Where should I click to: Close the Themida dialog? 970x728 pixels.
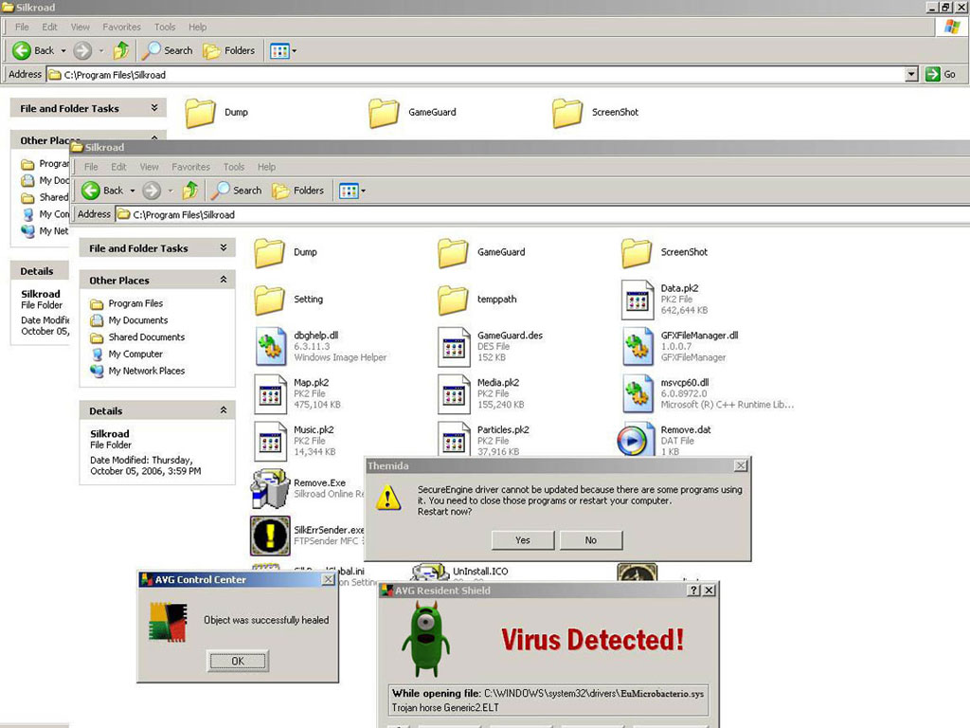pyautogui.click(x=741, y=465)
